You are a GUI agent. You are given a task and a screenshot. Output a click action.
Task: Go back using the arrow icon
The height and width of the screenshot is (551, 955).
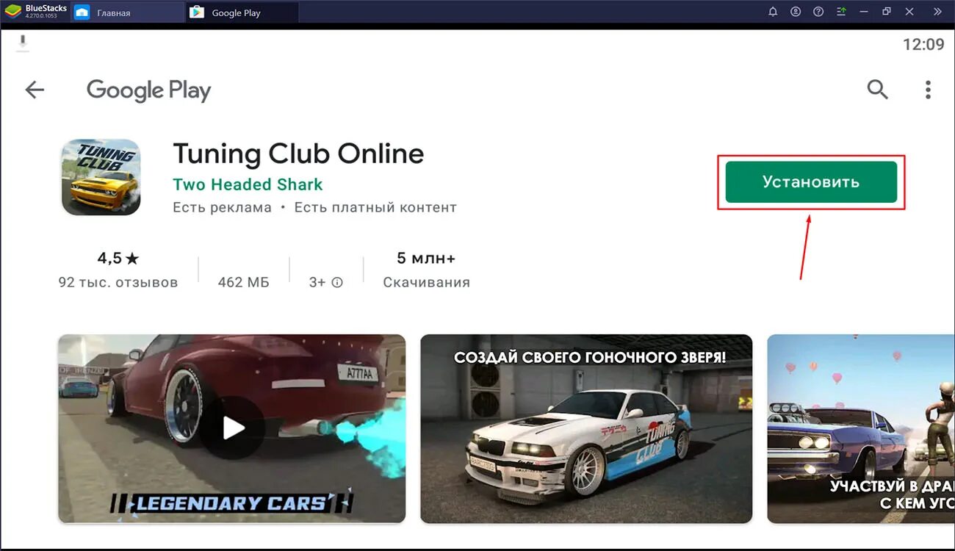(35, 90)
